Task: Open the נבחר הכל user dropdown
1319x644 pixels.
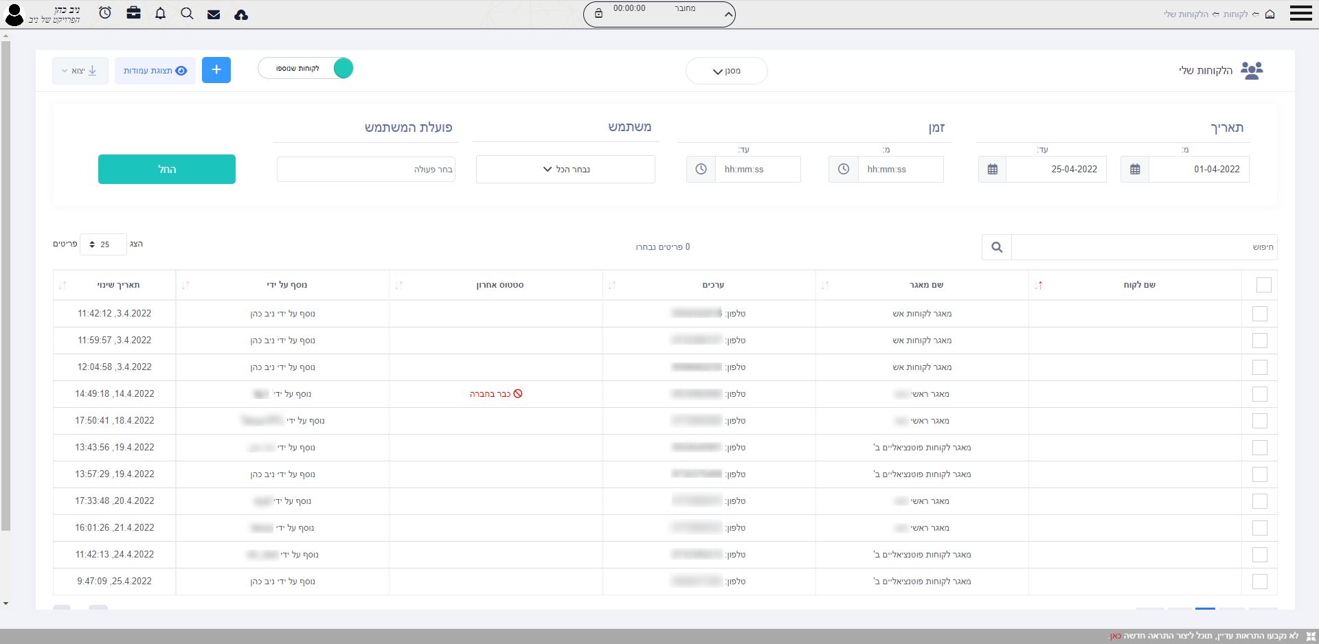Action: tap(565, 170)
